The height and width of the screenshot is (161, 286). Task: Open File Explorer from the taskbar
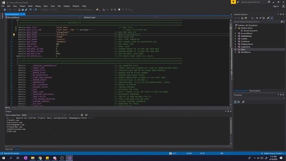pos(33,158)
